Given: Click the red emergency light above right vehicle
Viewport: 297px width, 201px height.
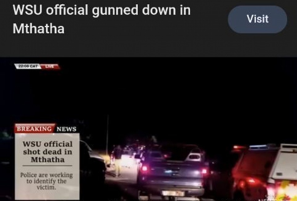Looking at the screenshot, I should pyautogui.click(x=238, y=147).
